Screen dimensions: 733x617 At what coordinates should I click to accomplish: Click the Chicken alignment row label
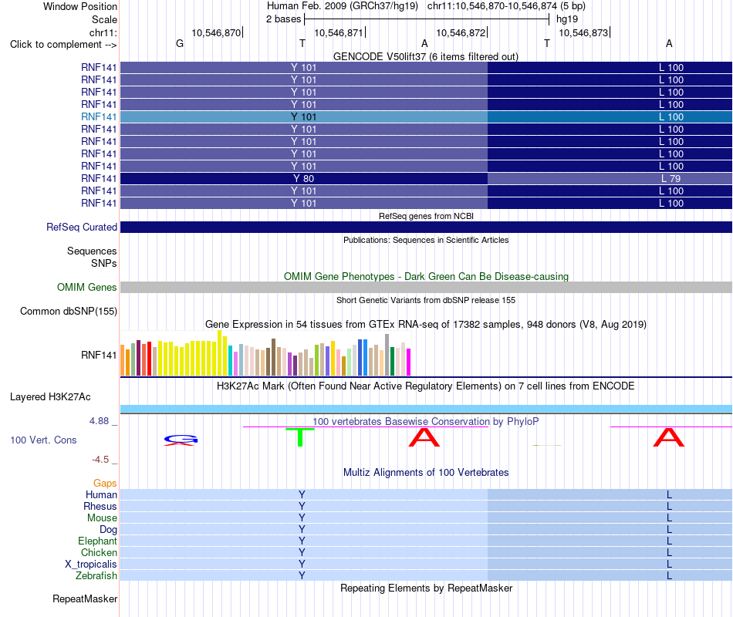coord(99,552)
